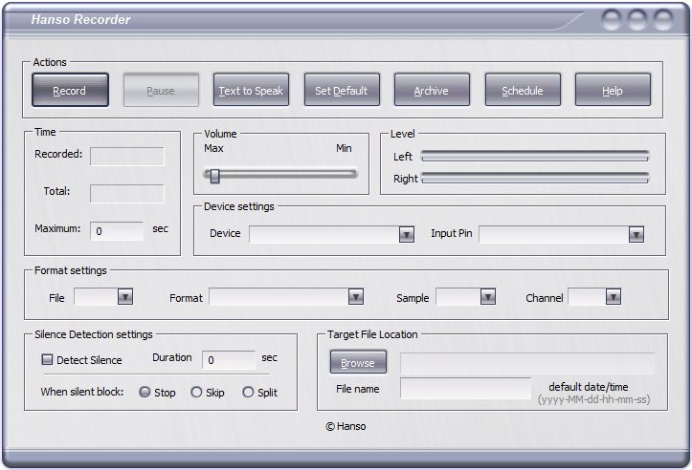Open the Text to Speak feature
Screen dimensions: 692x470
click(251, 90)
